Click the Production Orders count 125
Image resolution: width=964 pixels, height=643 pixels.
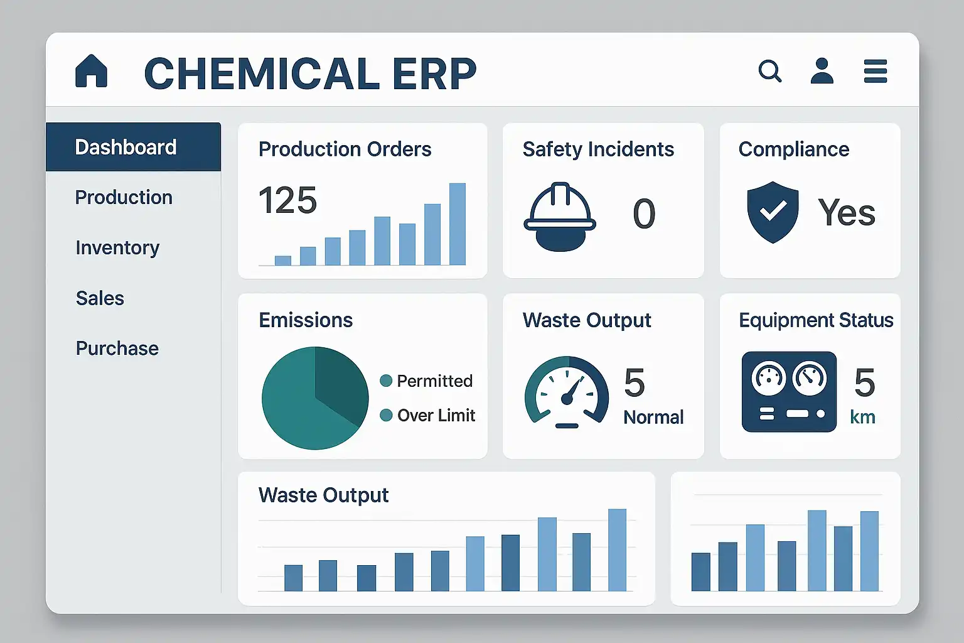288,200
